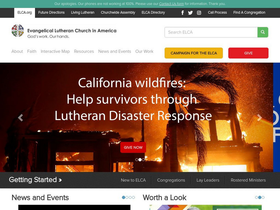
Task: Click the green search magnifier button
Action: tap(263, 32)
